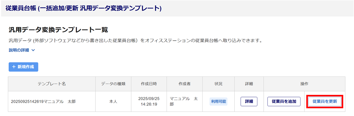Click the 詳細 column header
This screenshot has height=116, width=354.
tap(249, 84)
